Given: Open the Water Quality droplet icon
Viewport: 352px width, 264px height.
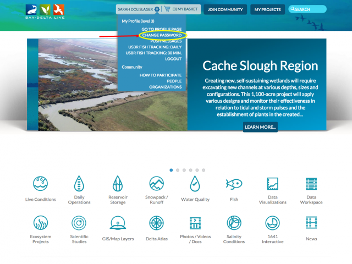Looking at the screenshot, I should point(195,183).
